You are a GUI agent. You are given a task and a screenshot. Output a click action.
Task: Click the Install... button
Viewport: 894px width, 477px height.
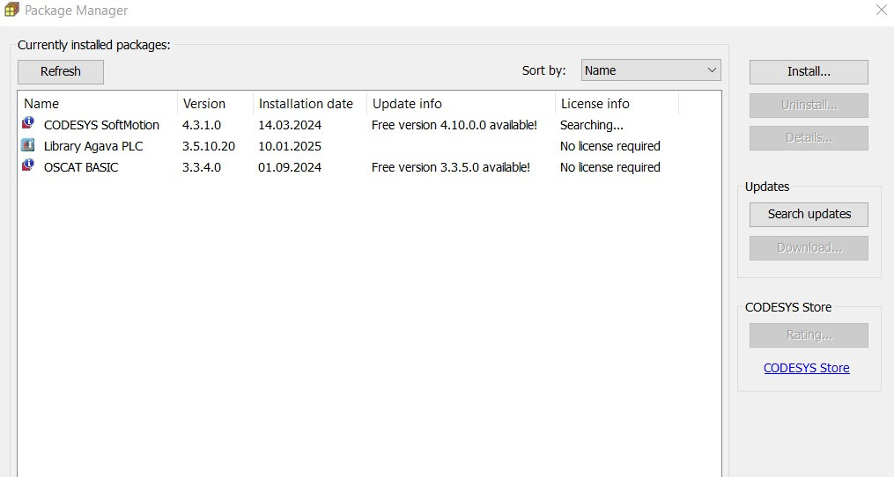[809, 71]
